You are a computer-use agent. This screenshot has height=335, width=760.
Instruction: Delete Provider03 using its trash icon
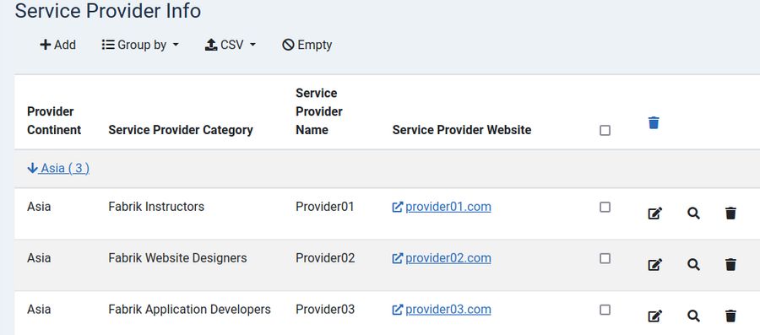pos(730,316)
